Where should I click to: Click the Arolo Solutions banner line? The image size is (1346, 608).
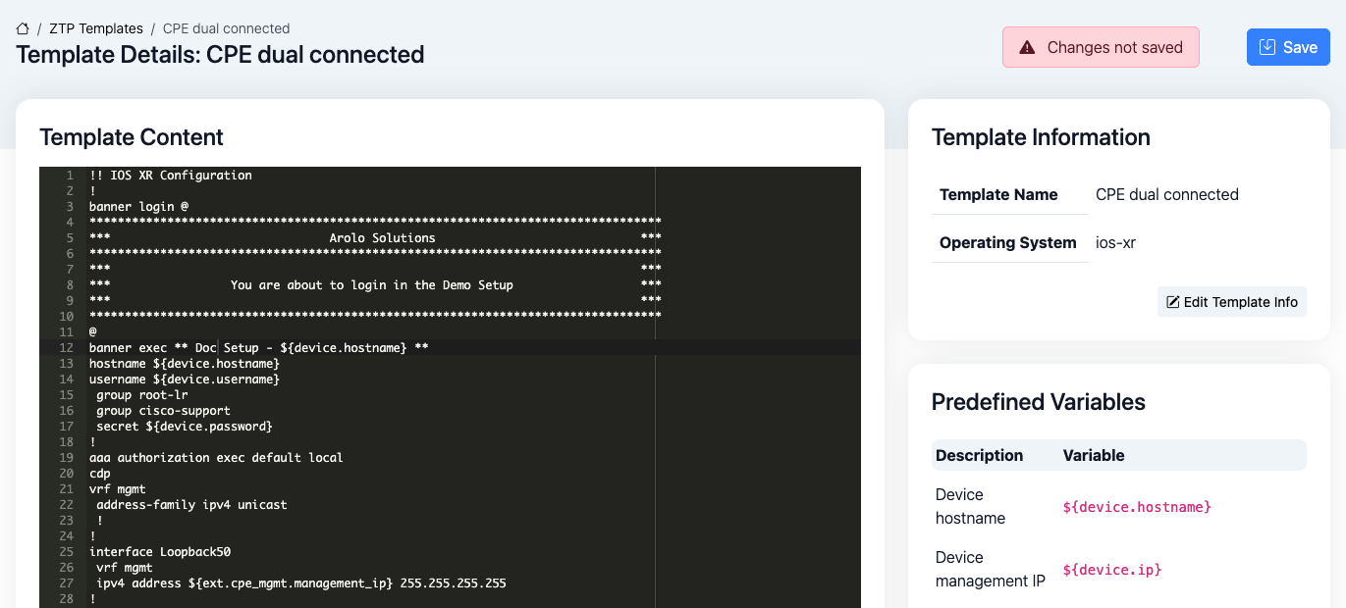pos(382,238)
